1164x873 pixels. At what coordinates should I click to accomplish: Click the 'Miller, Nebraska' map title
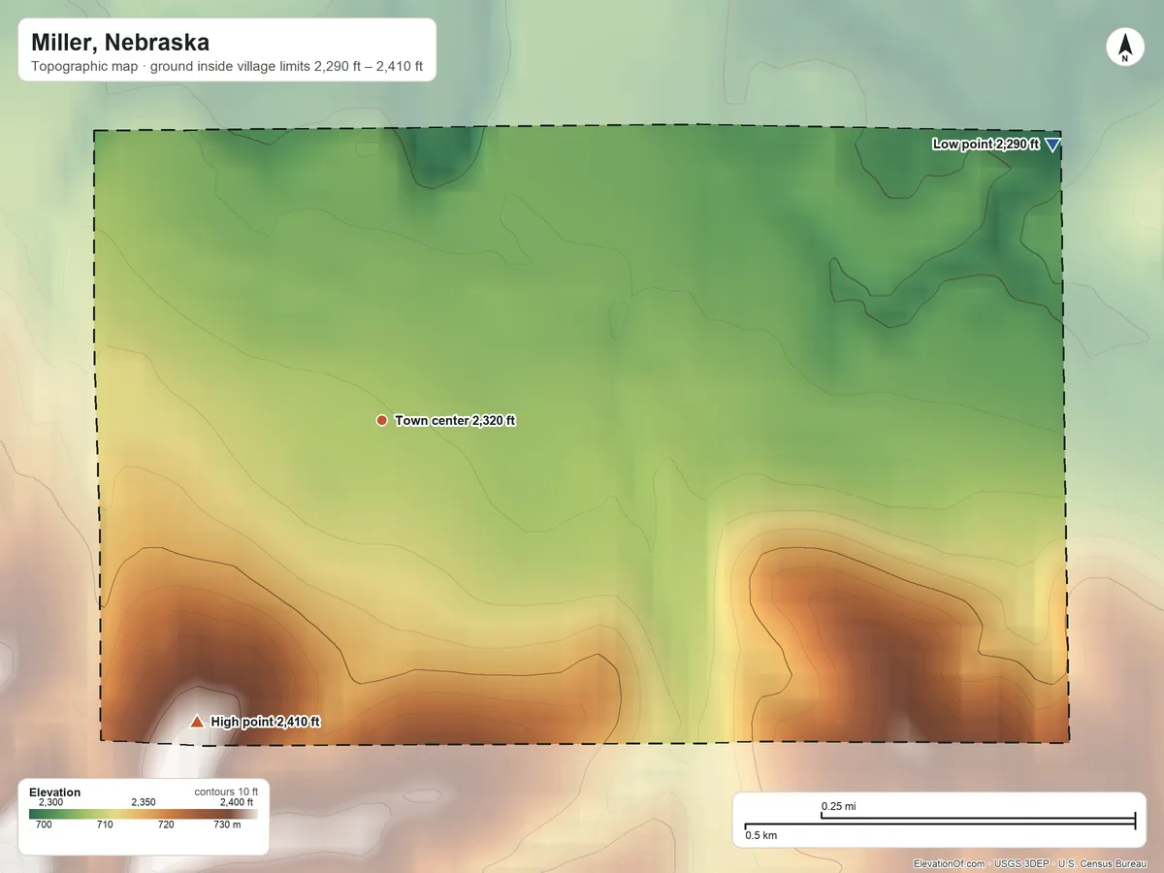(120, 43)
